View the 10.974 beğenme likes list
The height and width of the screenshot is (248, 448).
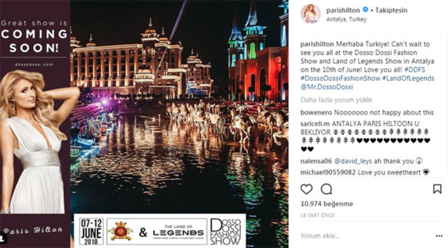[x=327, y=204]
